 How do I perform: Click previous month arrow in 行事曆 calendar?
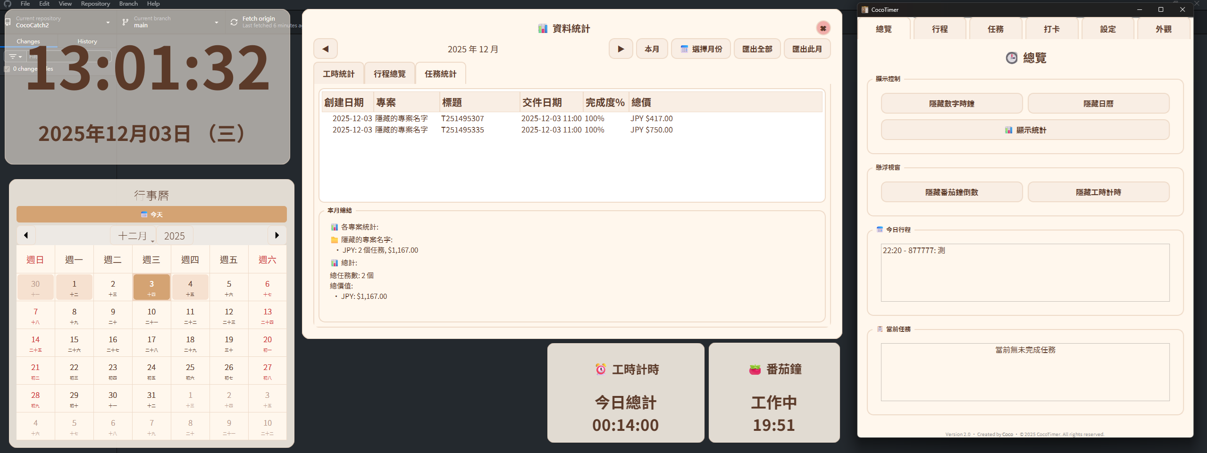coord(26,235)
